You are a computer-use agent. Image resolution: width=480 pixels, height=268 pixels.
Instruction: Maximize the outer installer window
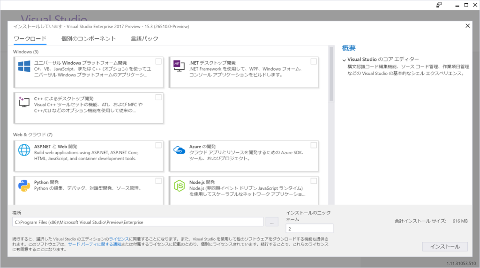pos(466,5)
